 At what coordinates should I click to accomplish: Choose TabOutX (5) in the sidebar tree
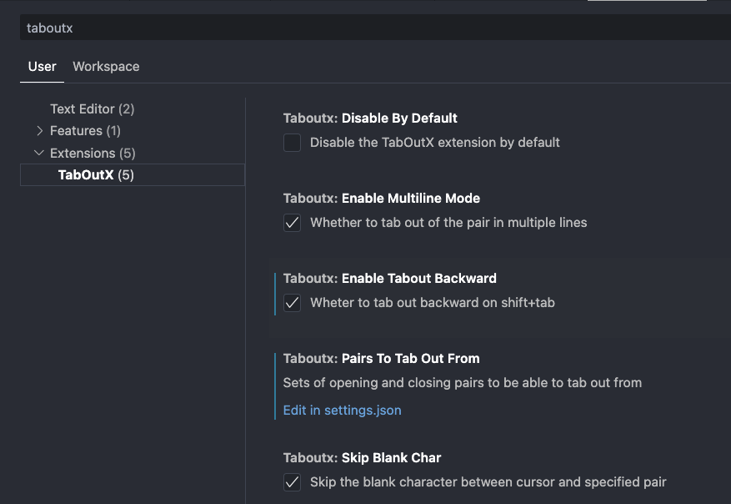(x=96, y=175)
